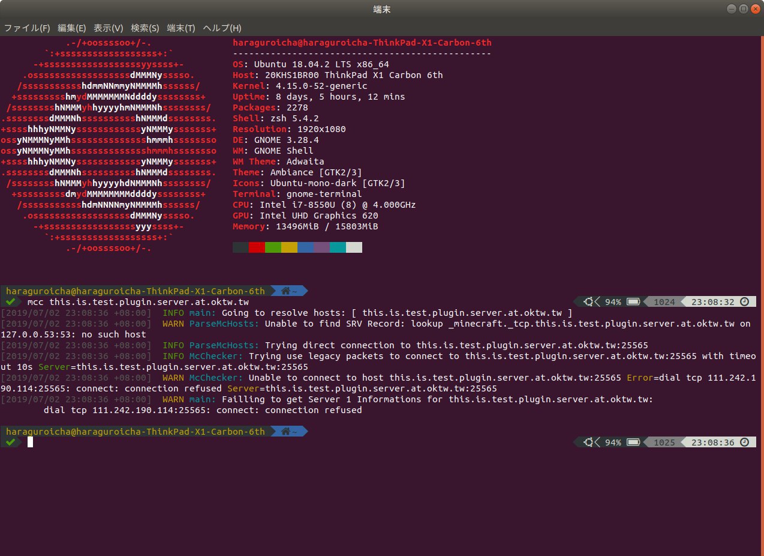Click the WM Theme: Adwaita line
The height and width of the screenshot is (556, 764).
pyautogui.click(x=278, y=162)
